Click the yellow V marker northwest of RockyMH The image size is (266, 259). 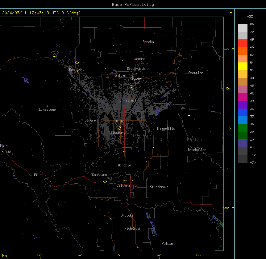[54, 57]
